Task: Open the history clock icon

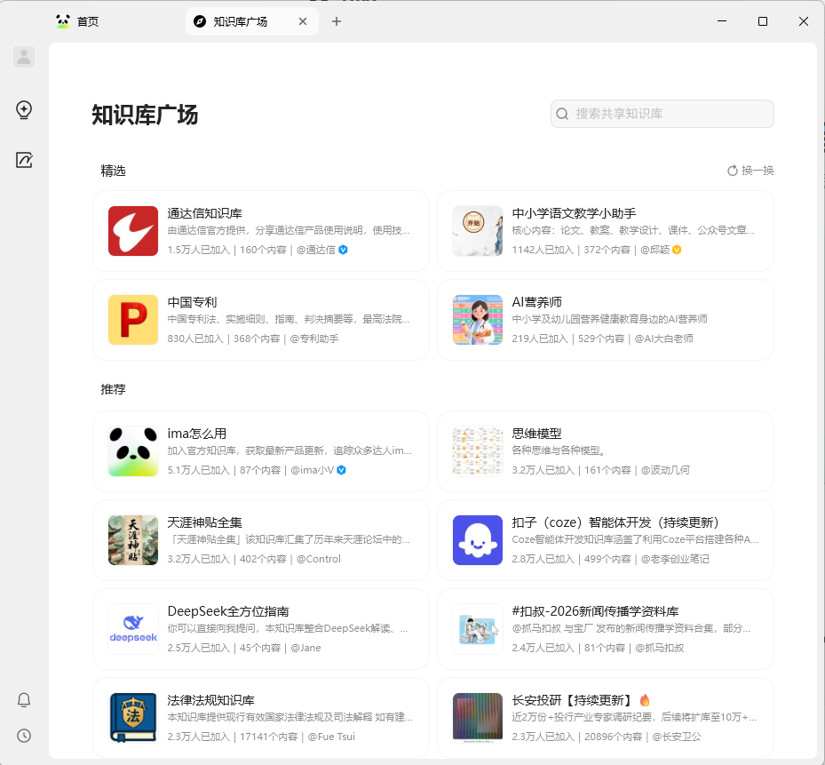Action: tap(24, 736)
